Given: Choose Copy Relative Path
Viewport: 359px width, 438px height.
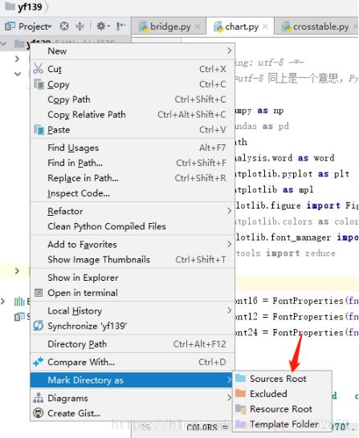Looking at the screenshot, I should coord(133,114).
